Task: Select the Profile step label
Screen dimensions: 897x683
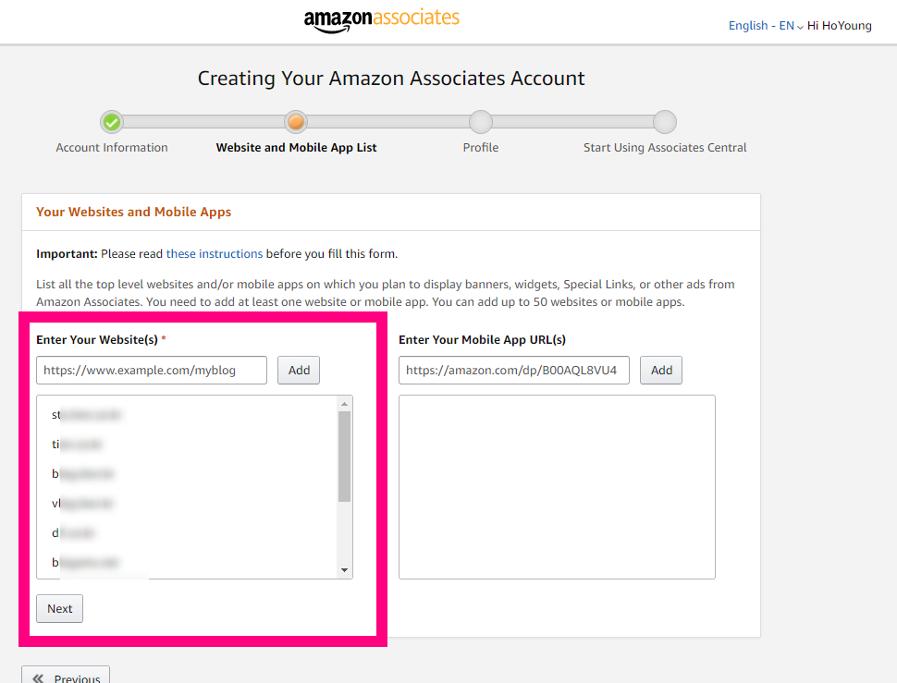Action: (481, 148)
